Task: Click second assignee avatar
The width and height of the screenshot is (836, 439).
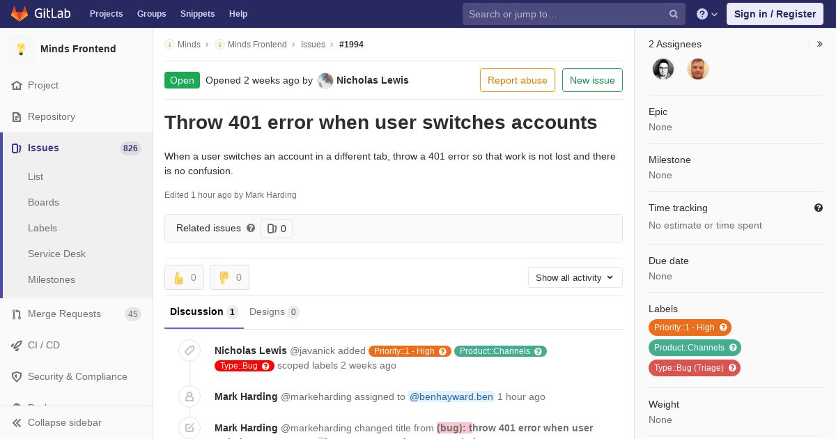Action: pyautogui.click(x=698, y=69)
